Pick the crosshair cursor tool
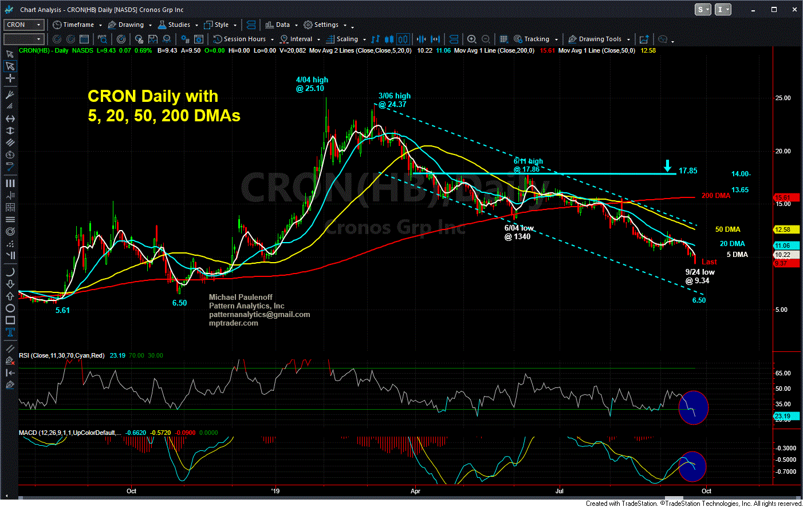803x507 pixels. (10, 78)
